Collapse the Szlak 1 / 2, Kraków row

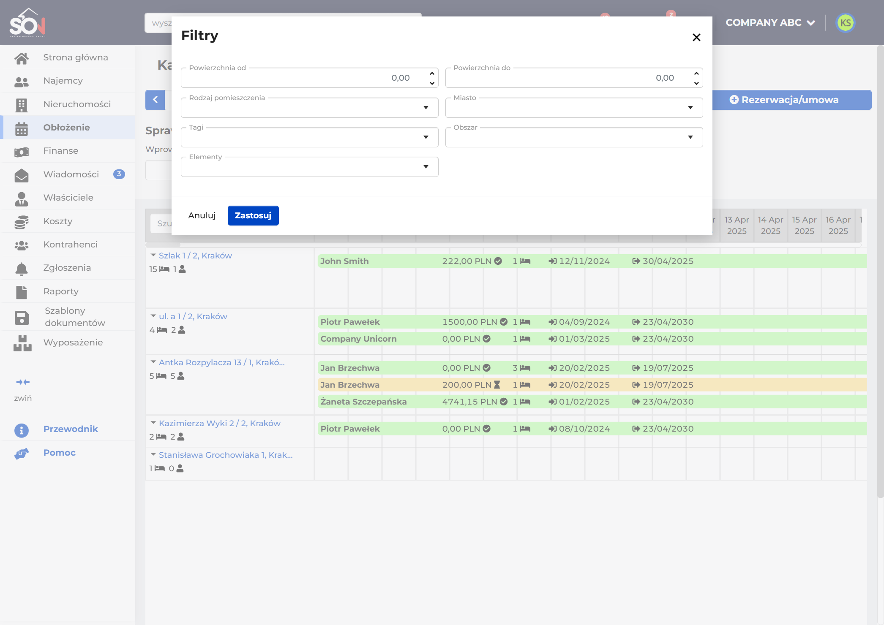[153, 255]
